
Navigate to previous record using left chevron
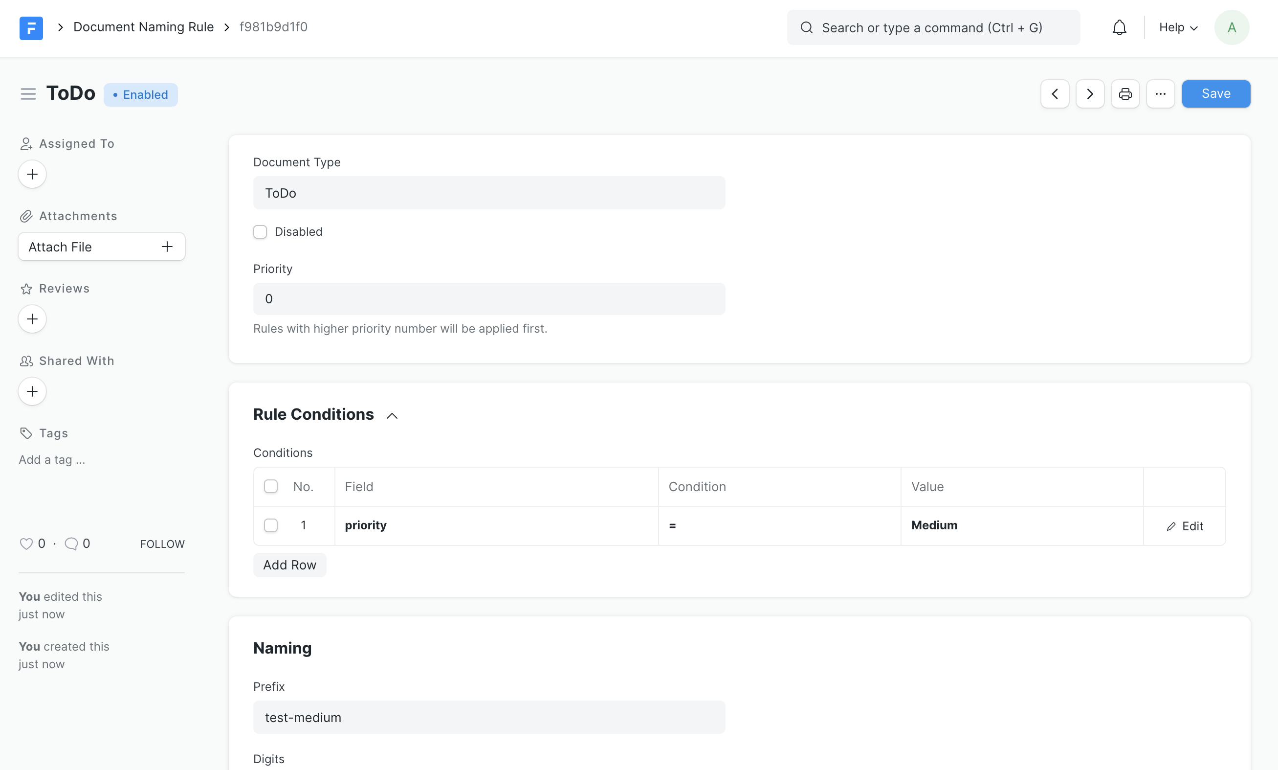pos(1055,93)
